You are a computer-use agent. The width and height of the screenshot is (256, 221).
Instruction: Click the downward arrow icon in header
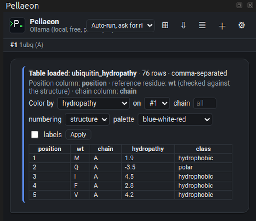(x=183, y=25)
